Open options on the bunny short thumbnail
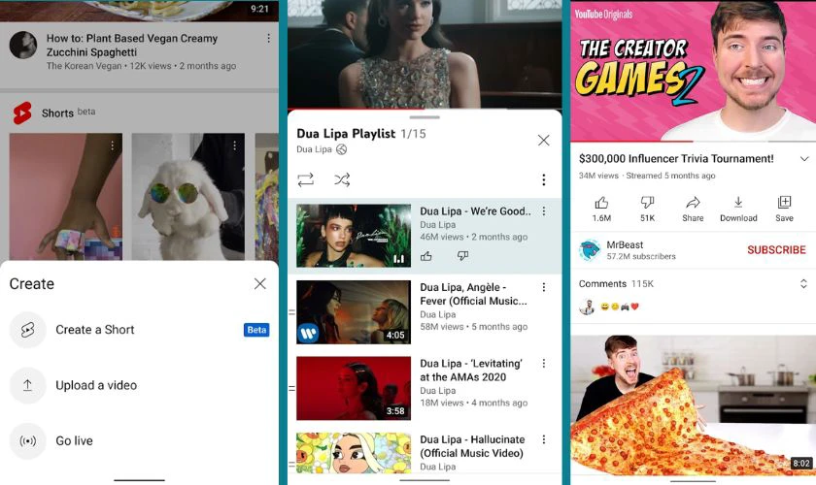The height and width of the screenshot is (485, 816). click(235, 145)
